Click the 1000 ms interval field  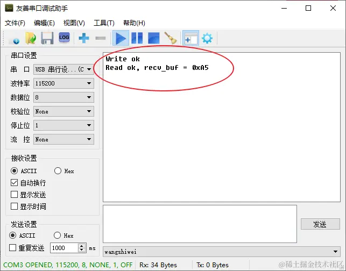(x=64, y=248)
